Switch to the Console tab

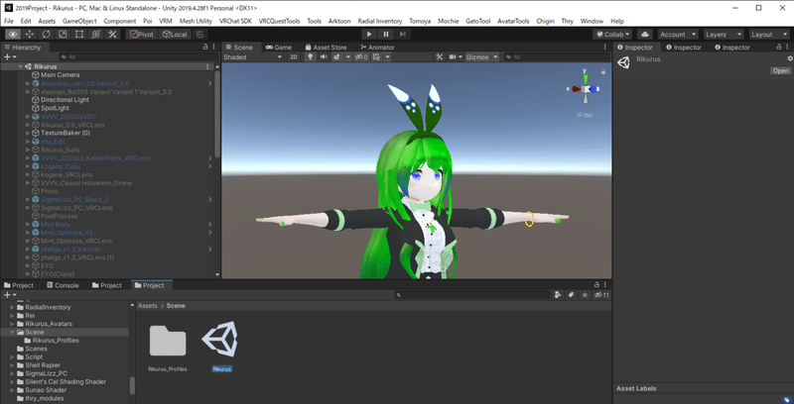pyautogui.click(x=63, y=285)
